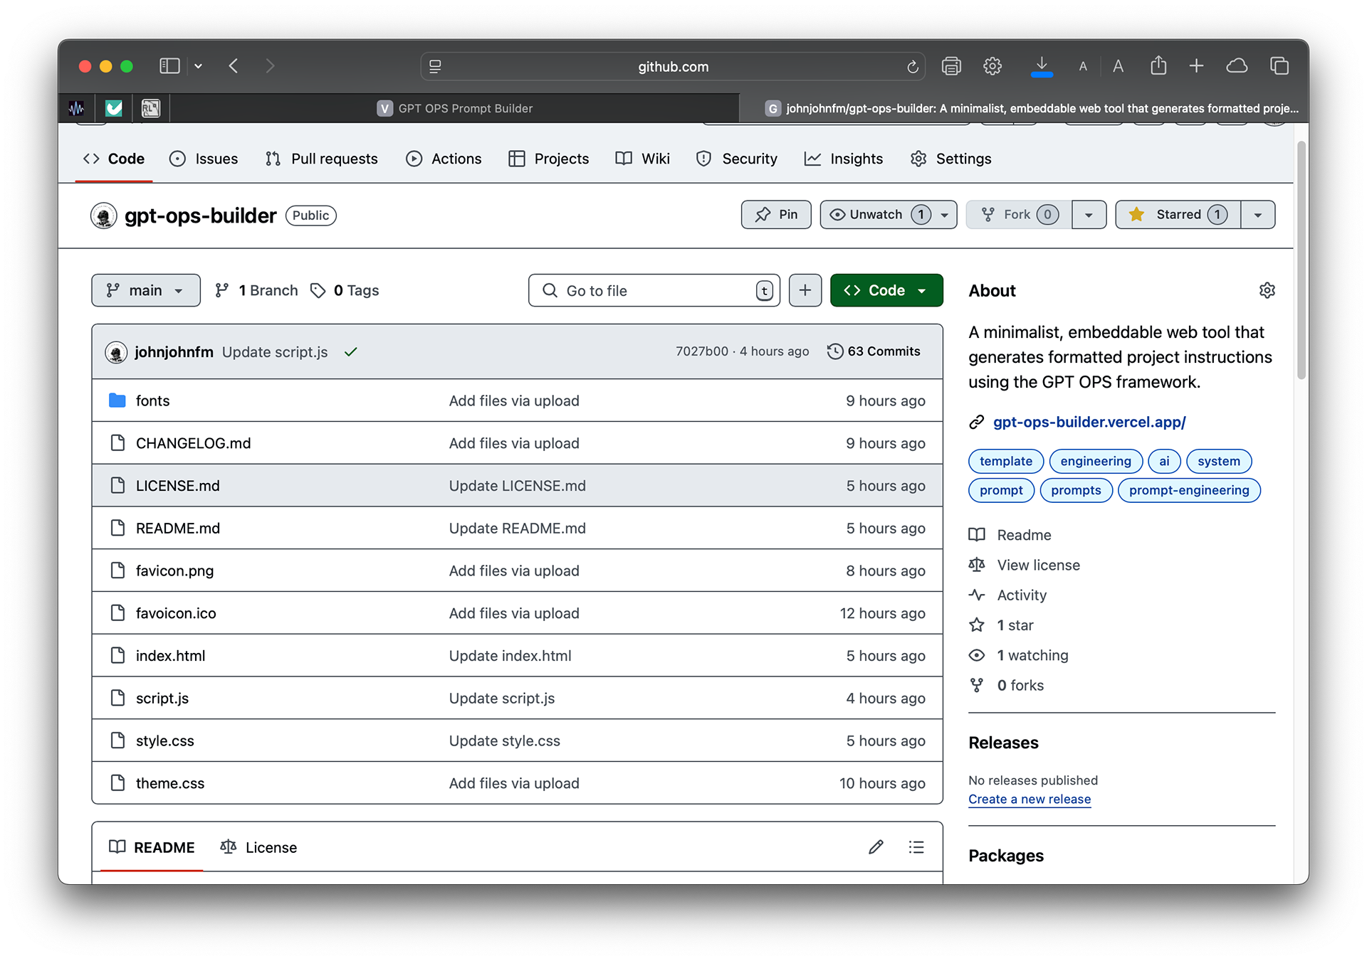The width and height of the screenshot is (1367, 961).
Task: Click the reader icon in address bar
Action: point(435,66)
